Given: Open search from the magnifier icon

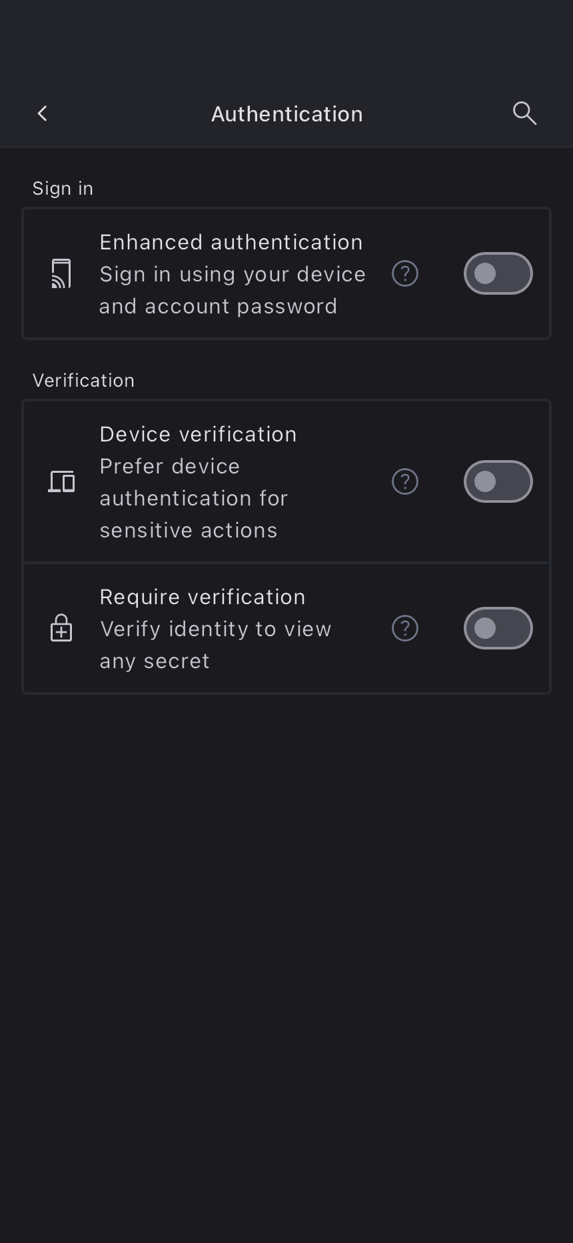Looking at the screenshot, I should click(x=524, y=113).
